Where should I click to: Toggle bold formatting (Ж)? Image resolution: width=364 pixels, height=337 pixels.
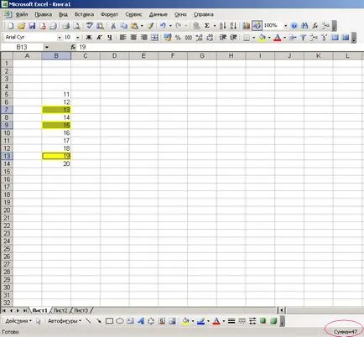click(x=89, y=37)
